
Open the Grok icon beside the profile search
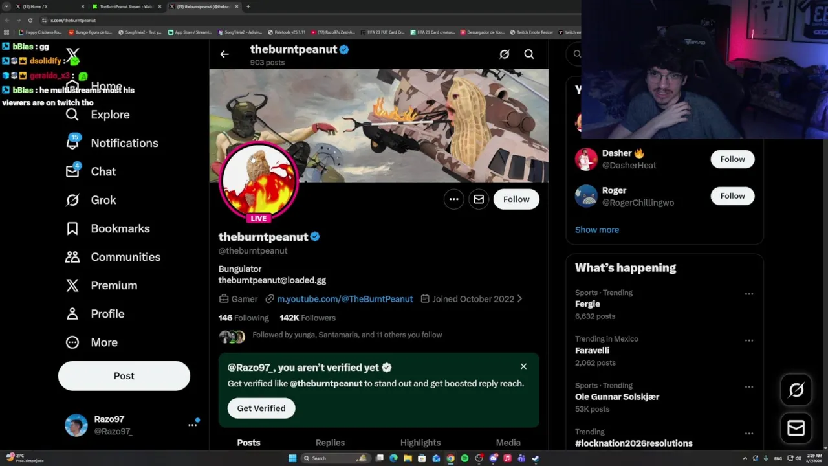pyautogui.click(x=505, y=54)
